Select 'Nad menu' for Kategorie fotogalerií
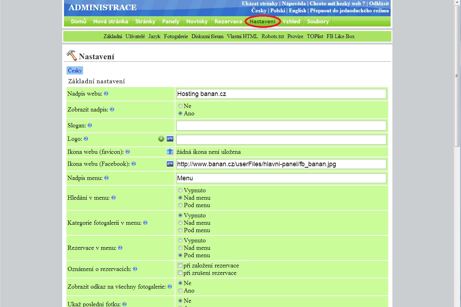Screen dimensions: 461x307 pyautogui.click(x=180, y=223)
